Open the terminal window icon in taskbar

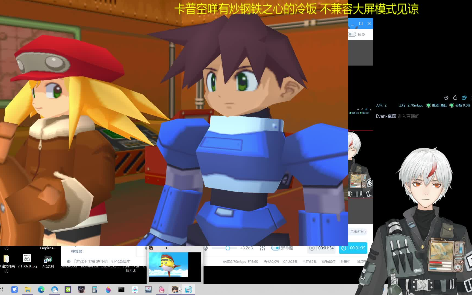122,290
